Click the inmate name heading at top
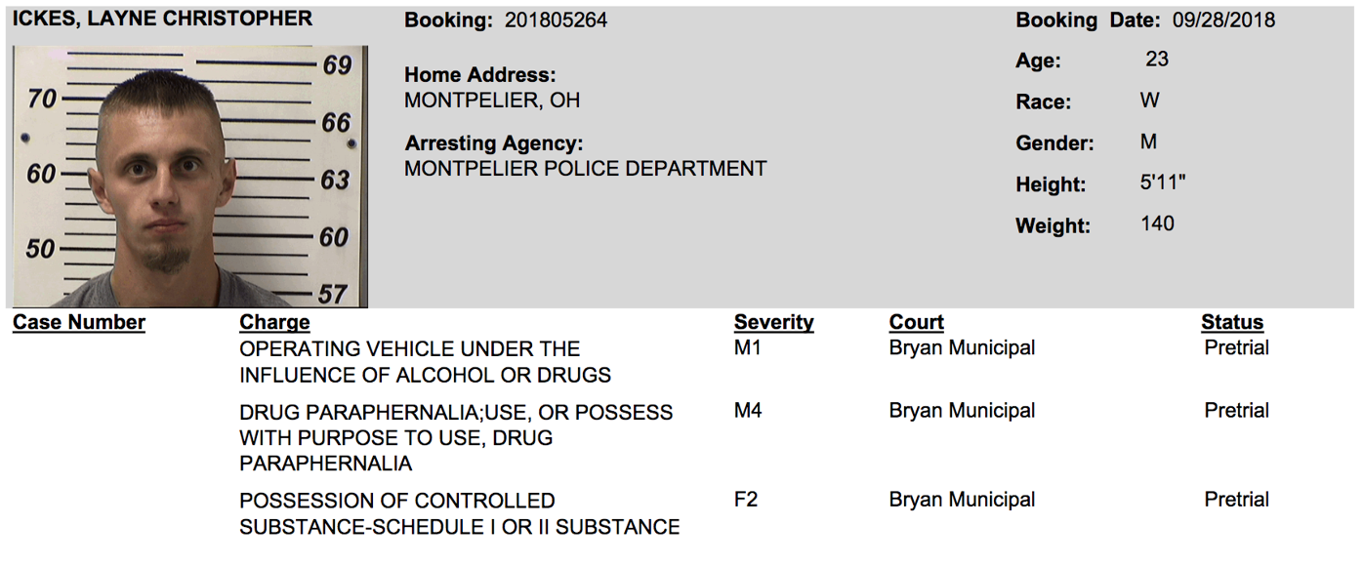Screen dimensions: 1363x566 162,19
